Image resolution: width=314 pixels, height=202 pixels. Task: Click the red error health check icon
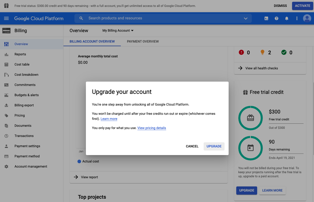tap(241, 52)
